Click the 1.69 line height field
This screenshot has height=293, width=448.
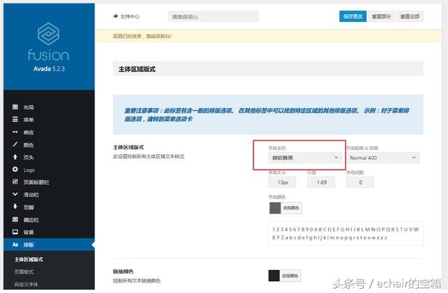pos(321,182)
